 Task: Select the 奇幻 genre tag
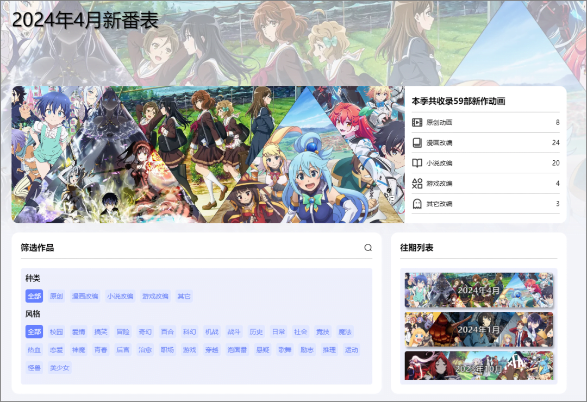coord(145,331)
